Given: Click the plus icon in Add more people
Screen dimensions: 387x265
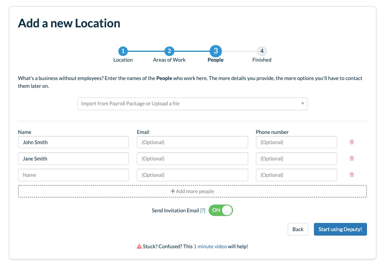Looking at the screenshot, I should click(173, 191).
